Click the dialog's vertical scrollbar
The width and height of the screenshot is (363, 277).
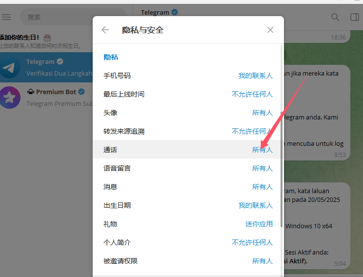pyautogui.click(x=282, y=169)
